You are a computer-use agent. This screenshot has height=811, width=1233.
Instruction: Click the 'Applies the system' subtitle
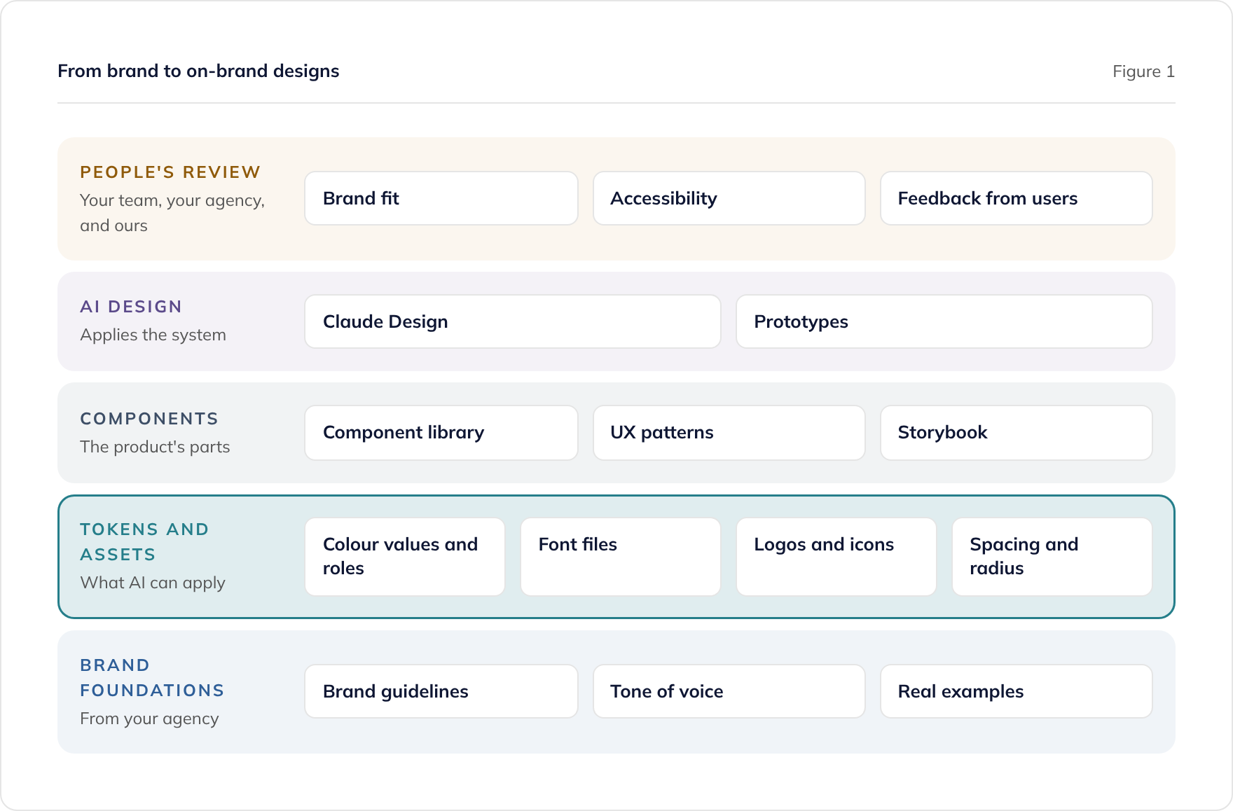click(x=153, y=335)
